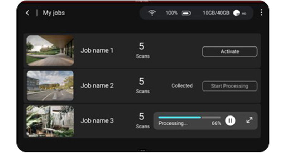Tap the 10GB/40GB storage indicator

click(x=216, y=13)
